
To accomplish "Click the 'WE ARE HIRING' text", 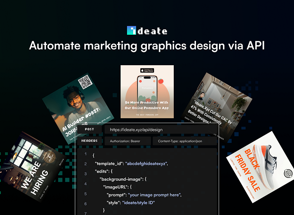I will tap(35, 178).
